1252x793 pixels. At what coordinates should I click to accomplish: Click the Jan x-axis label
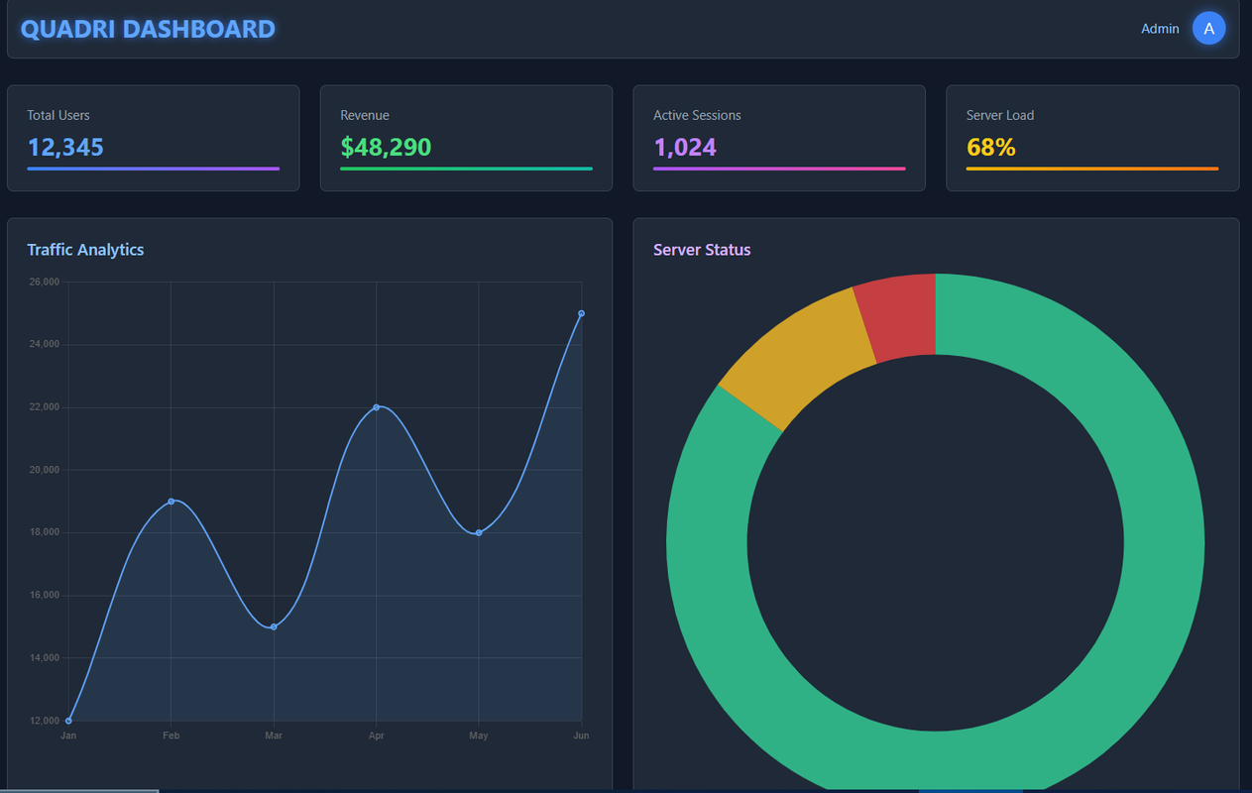pyautogui.click(x=68, y=736)
